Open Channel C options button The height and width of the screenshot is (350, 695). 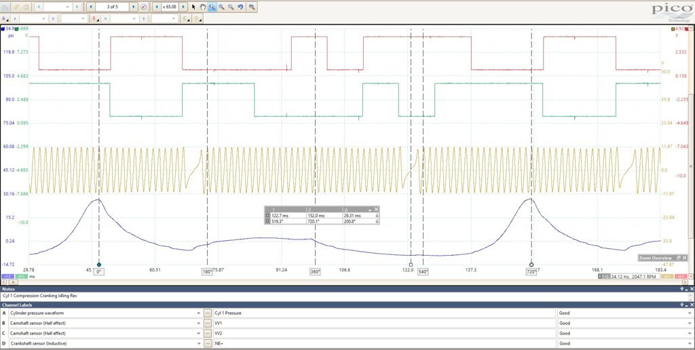click(x=186, y=19)
